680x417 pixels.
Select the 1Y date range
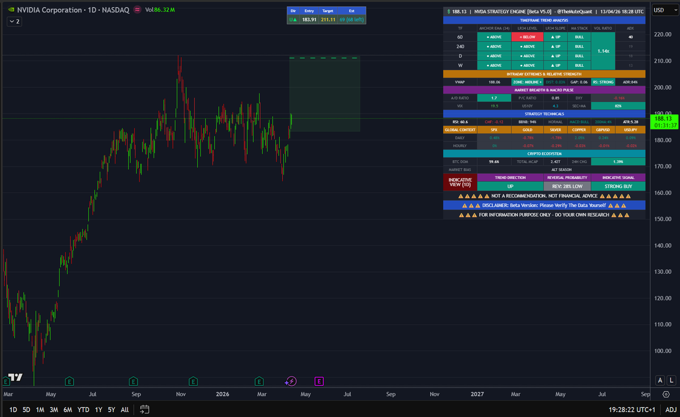tap(99, 409)
